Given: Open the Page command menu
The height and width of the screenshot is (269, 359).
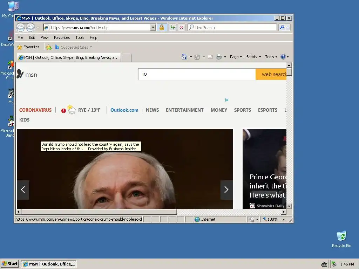Looking at the screenshot, I should pyautogui.click(x=236, y=57).
